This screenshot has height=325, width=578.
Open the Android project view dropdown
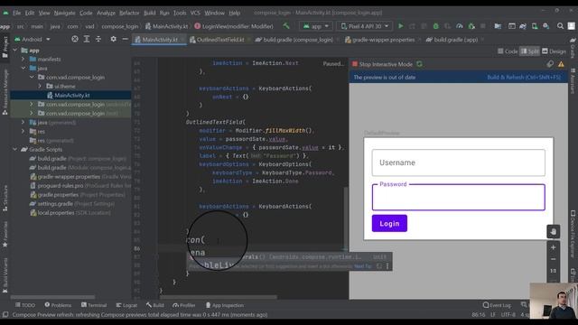pyautogui.click(x=33, y=39)
